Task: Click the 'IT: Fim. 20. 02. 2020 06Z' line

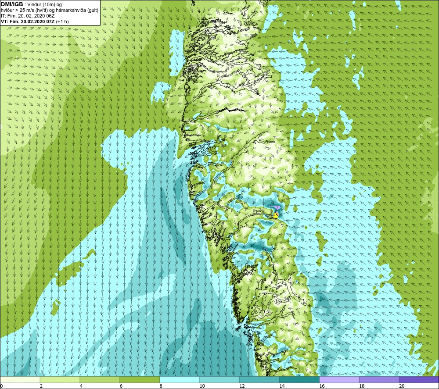Action: [28, 16]
